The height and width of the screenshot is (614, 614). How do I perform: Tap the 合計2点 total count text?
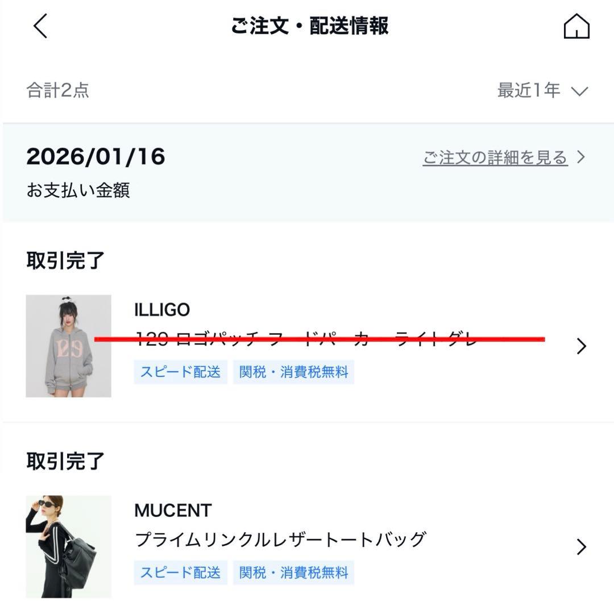tap(57, 90)
